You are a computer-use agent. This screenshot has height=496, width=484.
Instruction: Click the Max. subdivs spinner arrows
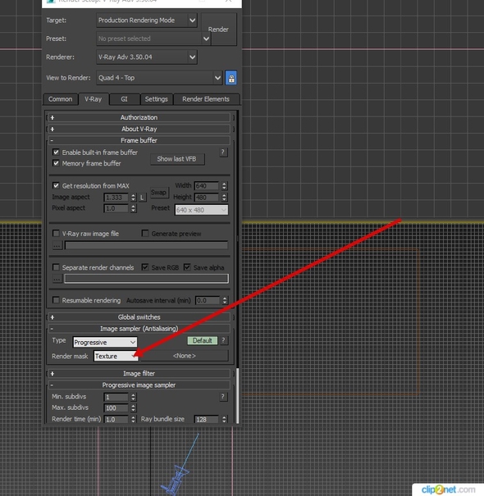133,408
